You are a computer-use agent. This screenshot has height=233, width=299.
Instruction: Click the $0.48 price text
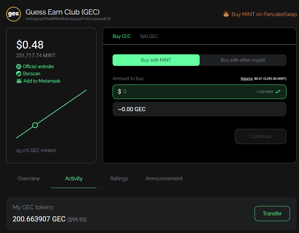pos(30,45)
